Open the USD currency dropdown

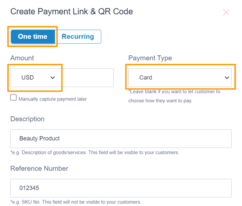click(x=35, y=78)
